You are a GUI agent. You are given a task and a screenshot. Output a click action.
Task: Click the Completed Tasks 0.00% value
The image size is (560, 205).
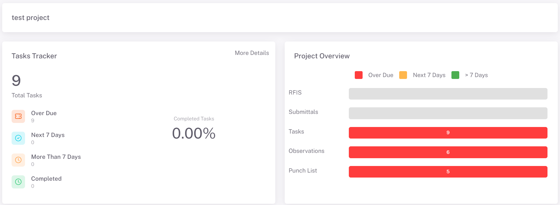(x=194, y=134)
